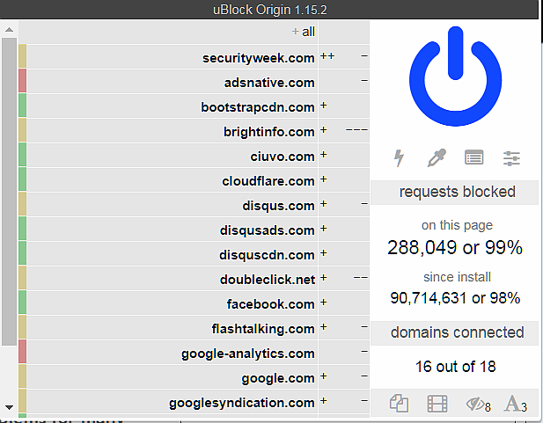543x423 pixels.
Task: Click rule cell of securityweek.com row
Action: [344, 56]
